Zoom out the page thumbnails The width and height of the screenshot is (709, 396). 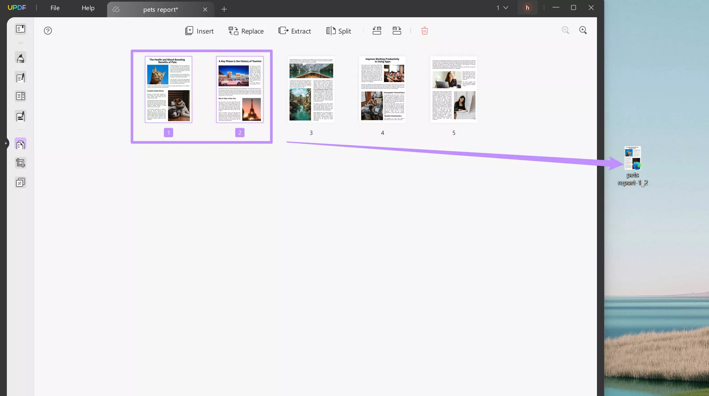coord(565,30)
